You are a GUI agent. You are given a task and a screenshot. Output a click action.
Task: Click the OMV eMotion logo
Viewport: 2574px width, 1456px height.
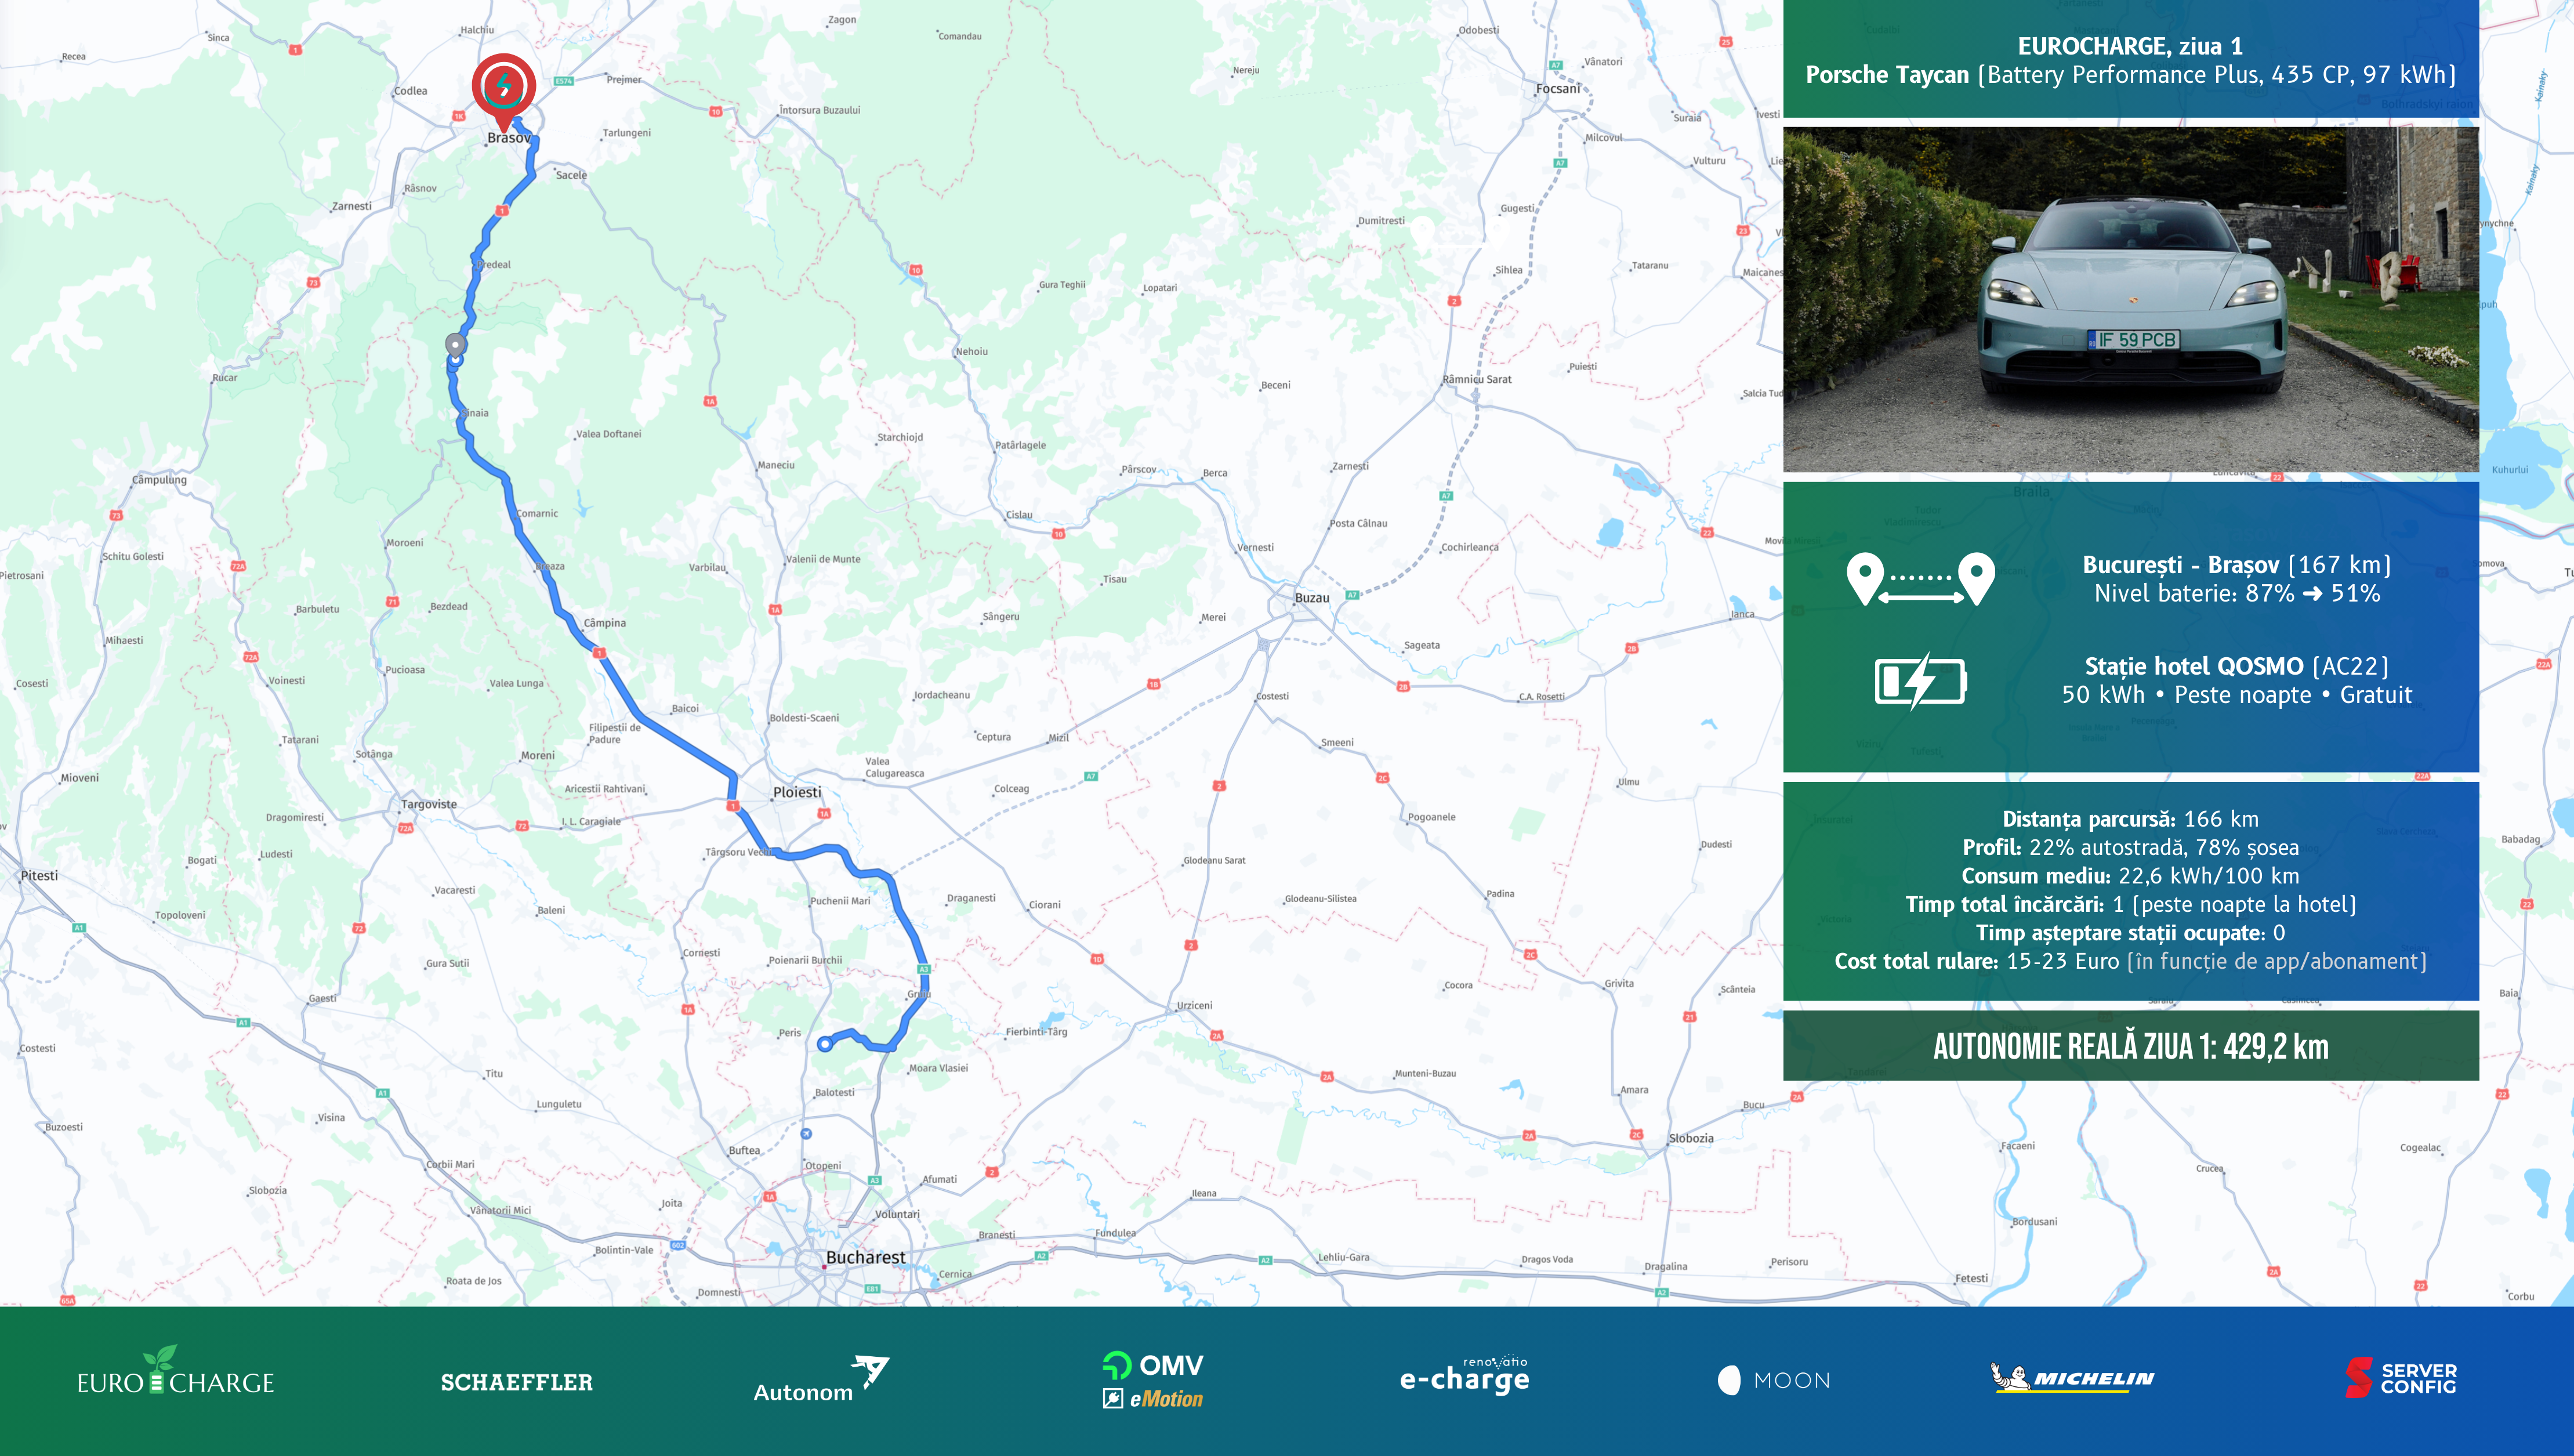tap(1152, 1380)
